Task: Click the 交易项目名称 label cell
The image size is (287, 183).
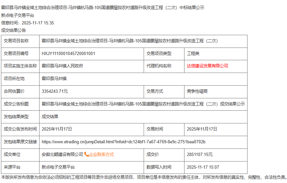Action: tap(16, 41)
